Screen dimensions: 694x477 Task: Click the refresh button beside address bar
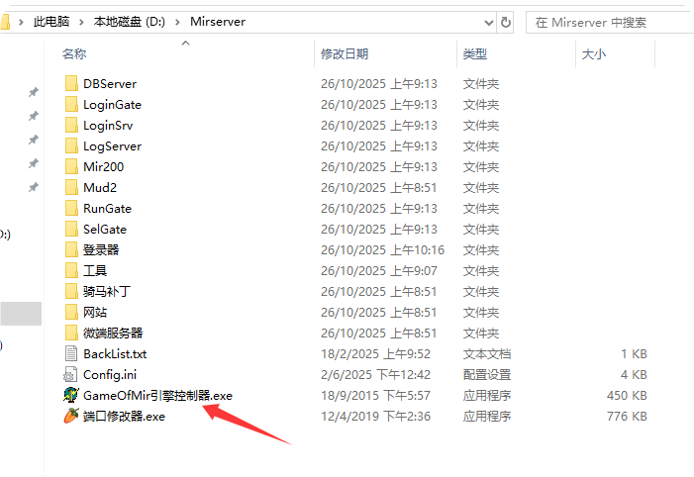(x=506, y=21)
